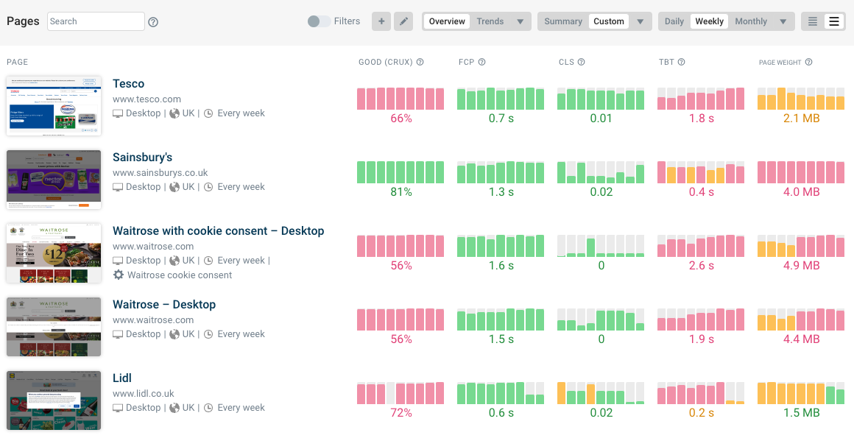Switch to expanded list view icon
The image size is (854, 438).
(x=834, y=21)
